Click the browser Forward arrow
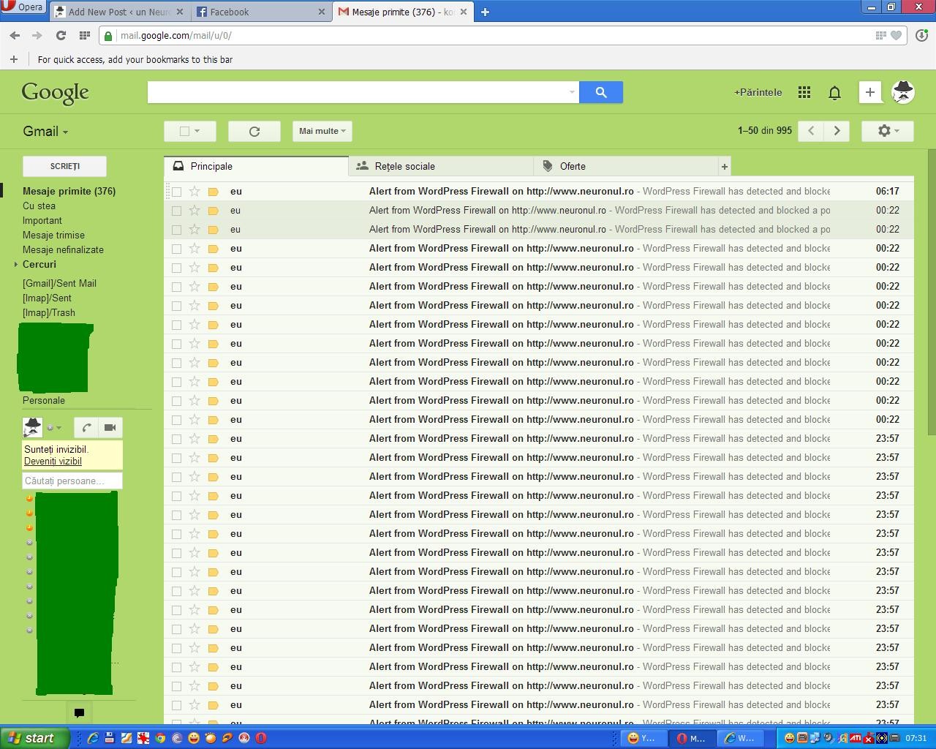936x749 pixels. (x=37, y=35)
